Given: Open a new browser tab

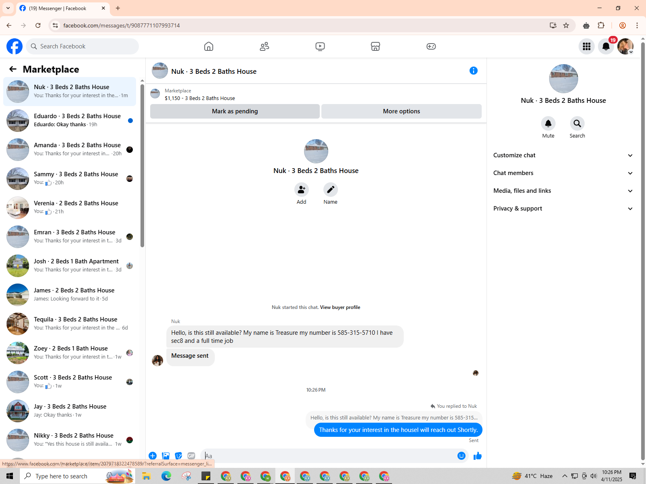Looking at the screenshot, I should point(118,8).
